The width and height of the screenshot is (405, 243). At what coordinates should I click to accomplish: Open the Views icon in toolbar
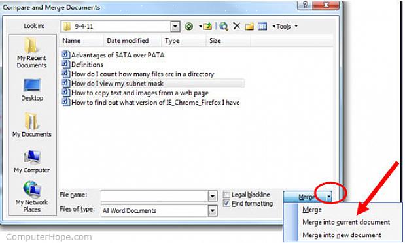pyautogui.click(x=262, y=26)
